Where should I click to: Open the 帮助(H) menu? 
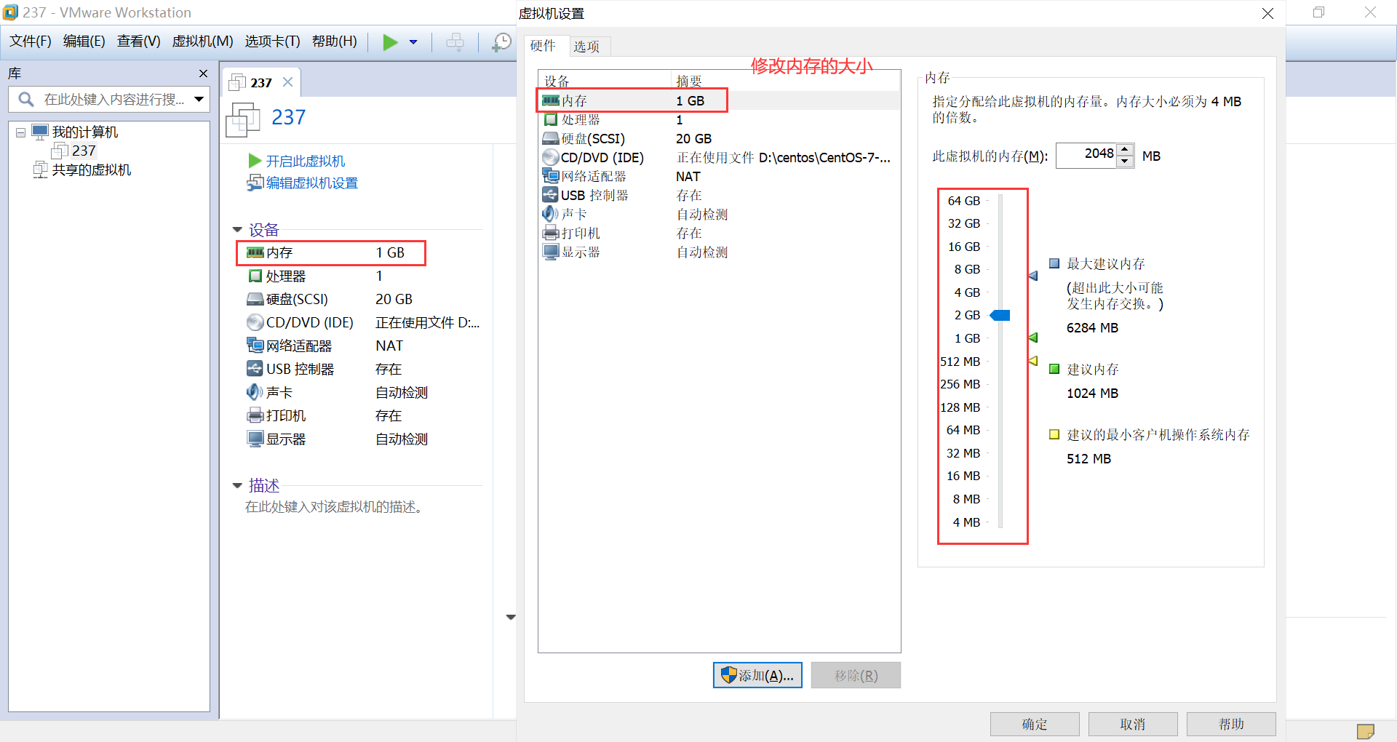click(x=334, y=41)
